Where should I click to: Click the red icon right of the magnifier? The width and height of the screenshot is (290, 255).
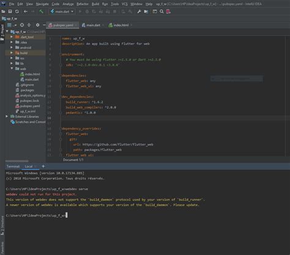coord(168,12)
